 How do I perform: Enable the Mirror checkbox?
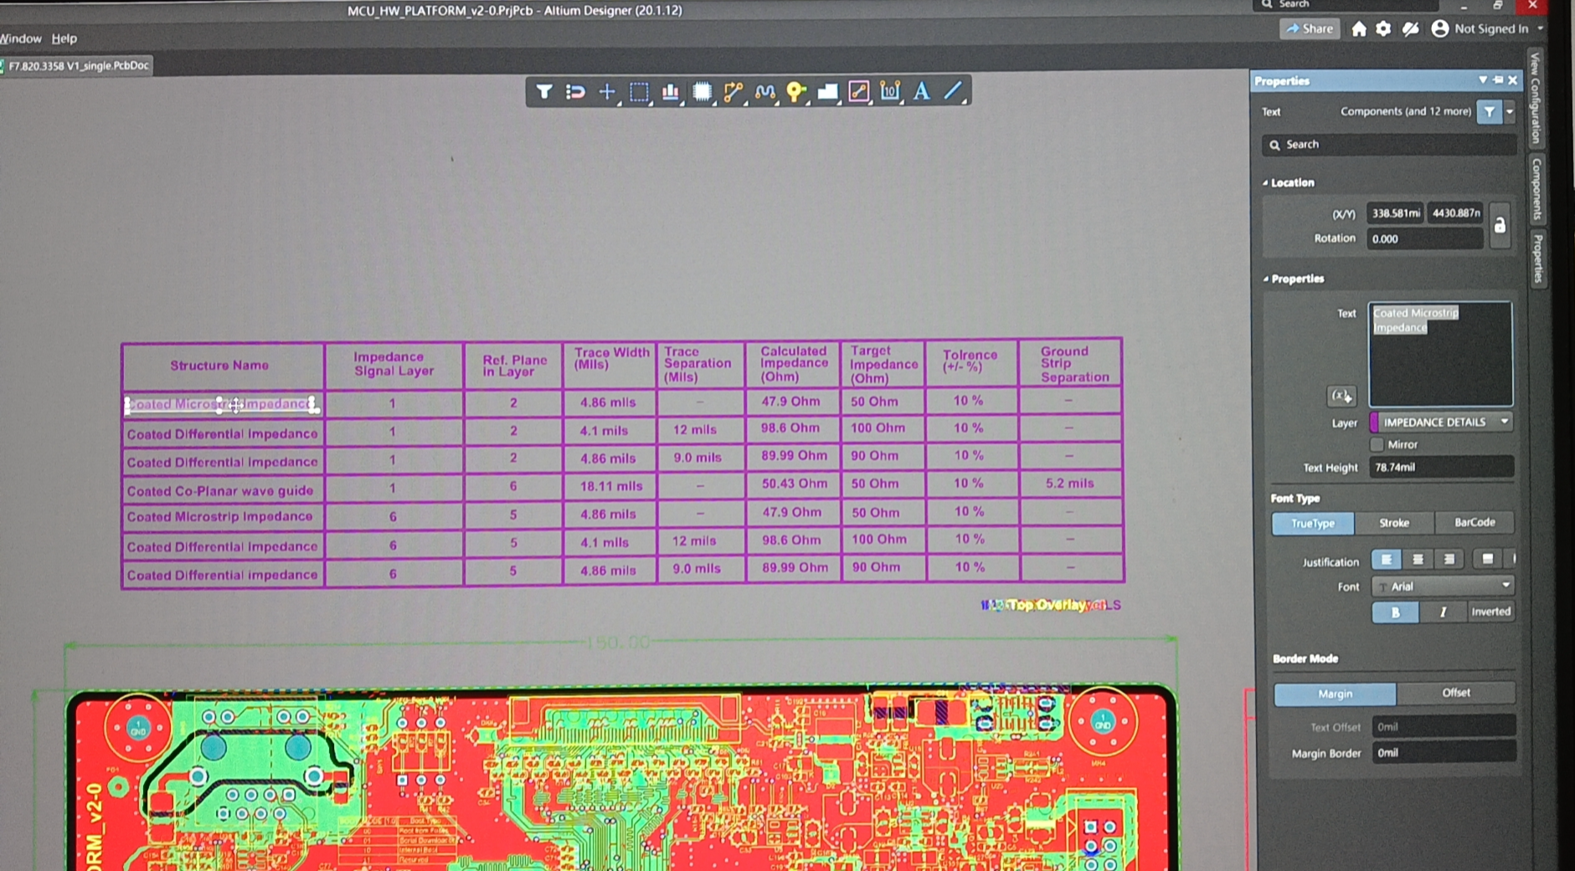[x=1377, y=444]
